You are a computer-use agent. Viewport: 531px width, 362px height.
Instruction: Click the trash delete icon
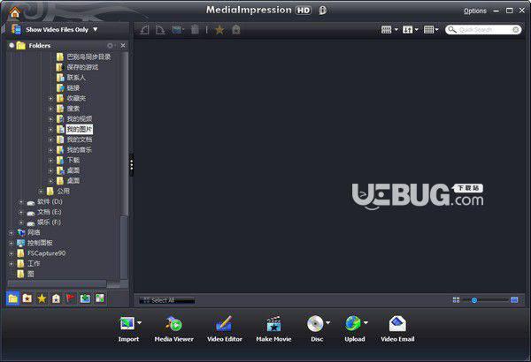[x=195, y=30]
